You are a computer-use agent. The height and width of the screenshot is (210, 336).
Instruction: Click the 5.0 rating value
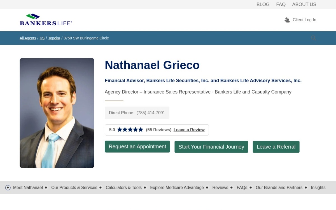coord(112,130)
